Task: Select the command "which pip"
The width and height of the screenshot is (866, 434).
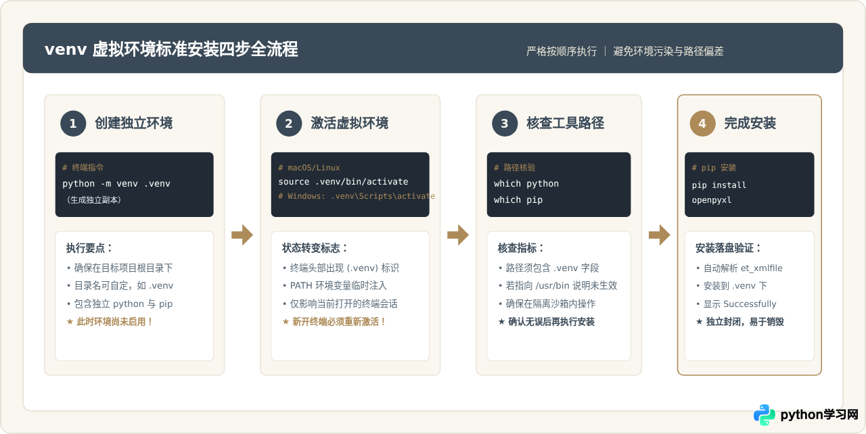Action: click(518, 199)
